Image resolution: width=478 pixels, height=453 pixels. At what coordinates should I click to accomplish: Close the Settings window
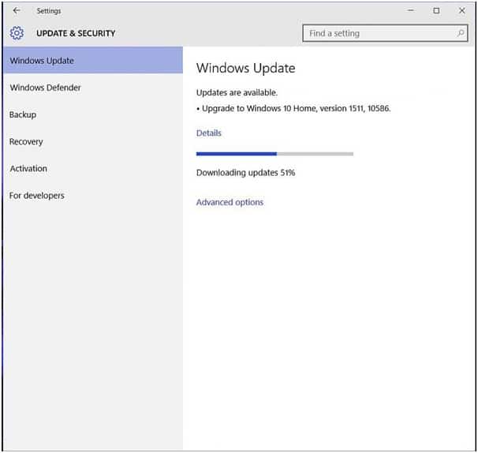pyautogui.click(x=462, y=11)
